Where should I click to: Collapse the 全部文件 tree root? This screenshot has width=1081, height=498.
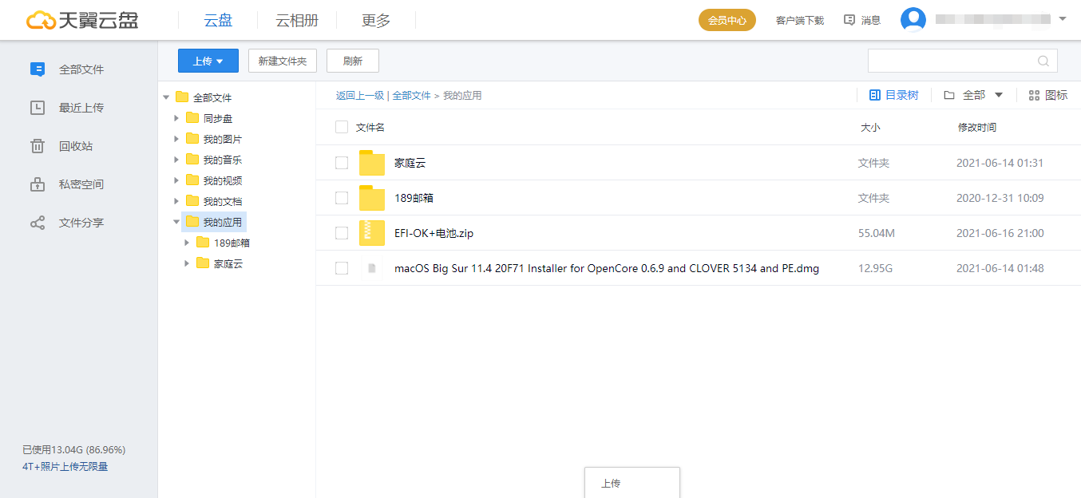pos(166,97)
